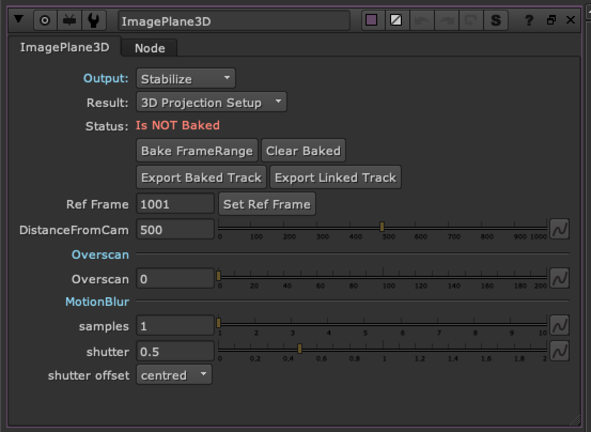Screen dimensions: 591x432
Task: Click the Export Linked Track button
Action: (335, 178)
